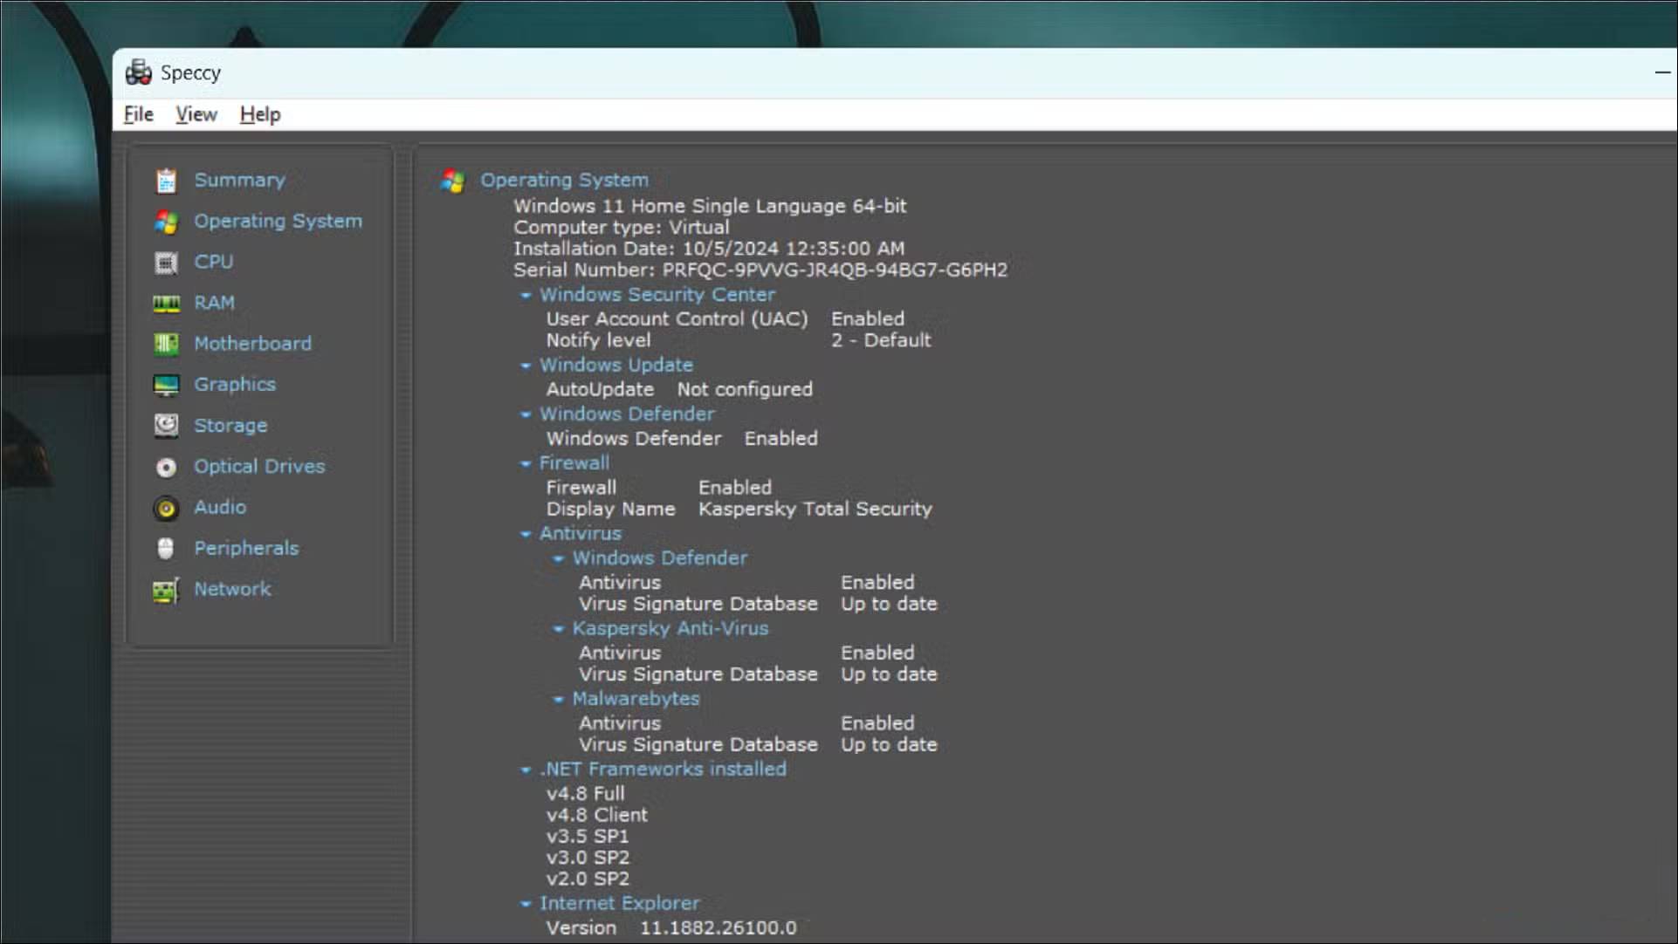Click the Audio speaker icon
This screenshot has width=1678, height=944.
coord(166,508)
